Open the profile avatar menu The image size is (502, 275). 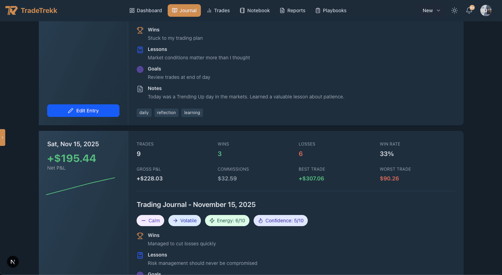click(486, 10)
